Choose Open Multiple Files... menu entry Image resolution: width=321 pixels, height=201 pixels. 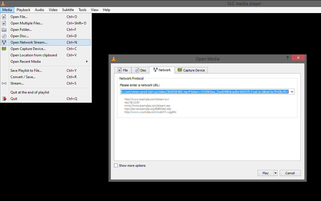[46, 23]
